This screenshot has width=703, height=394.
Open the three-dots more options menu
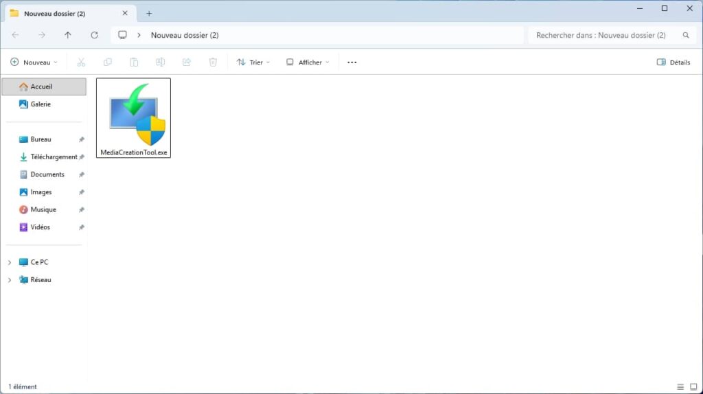352,62
